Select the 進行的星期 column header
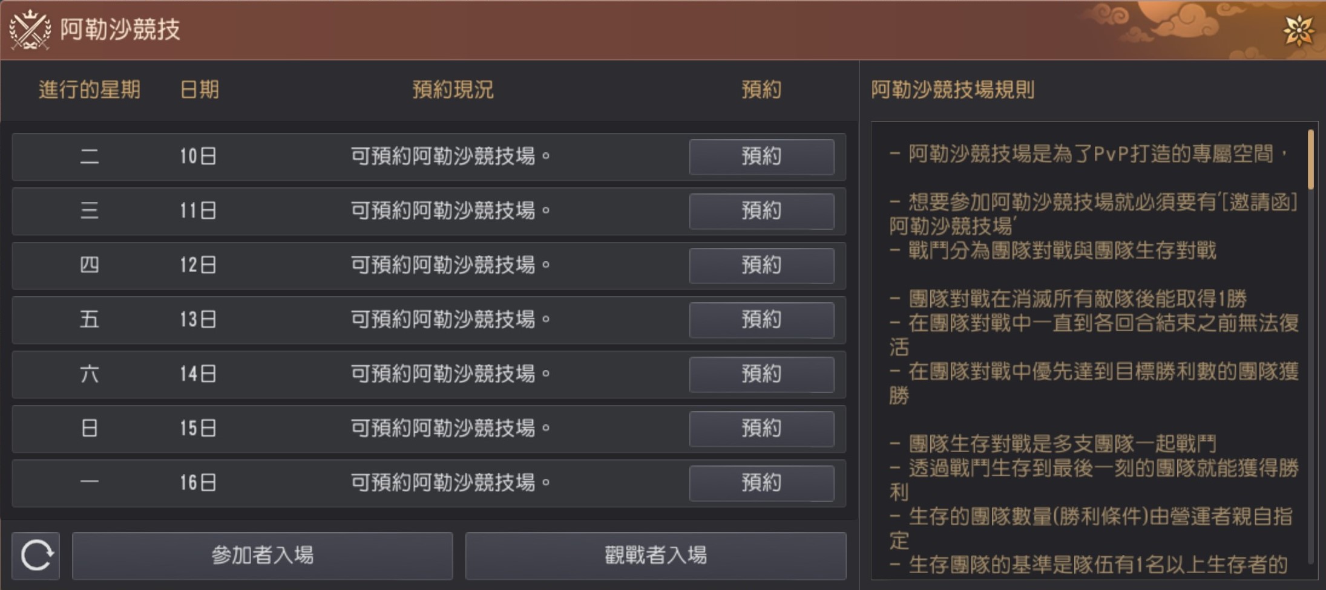This screenshot has width=1326, height=590. (90, 89)
